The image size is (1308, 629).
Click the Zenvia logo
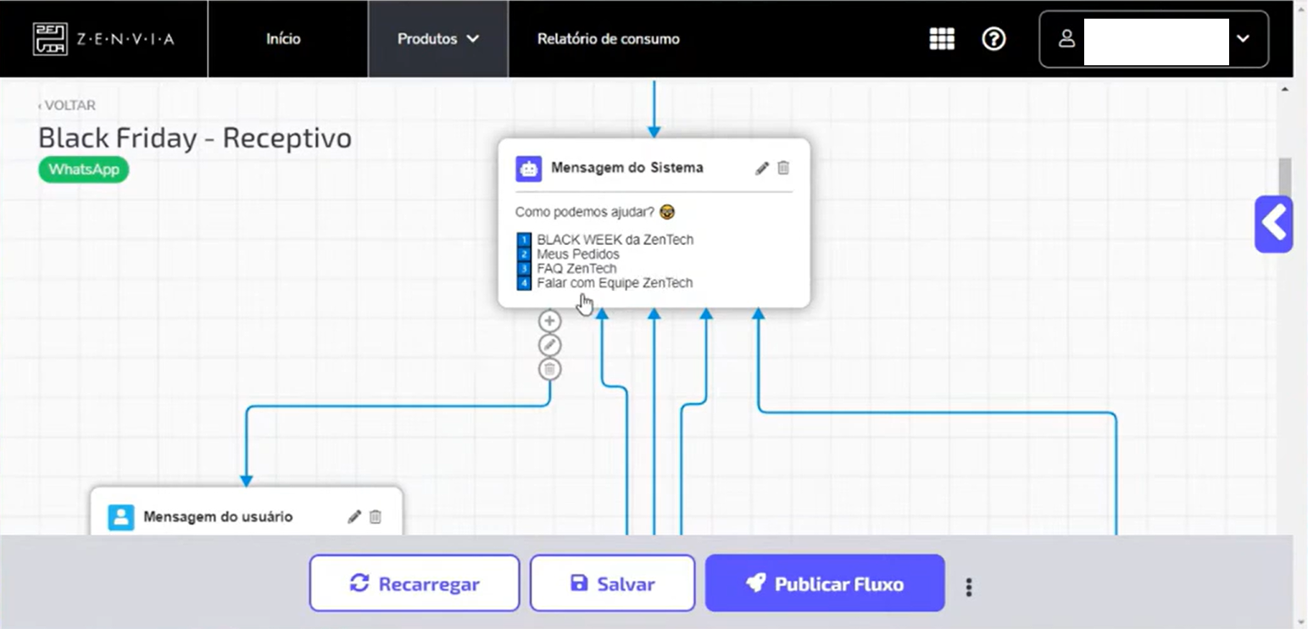point(102,38)
